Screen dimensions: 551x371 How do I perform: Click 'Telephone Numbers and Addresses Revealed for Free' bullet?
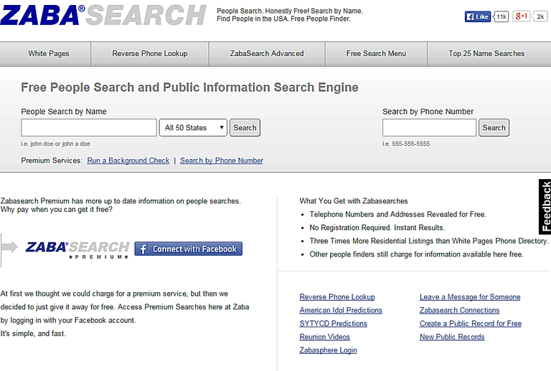tap(397, 214)
